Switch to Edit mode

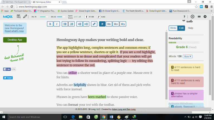[181, 28]
